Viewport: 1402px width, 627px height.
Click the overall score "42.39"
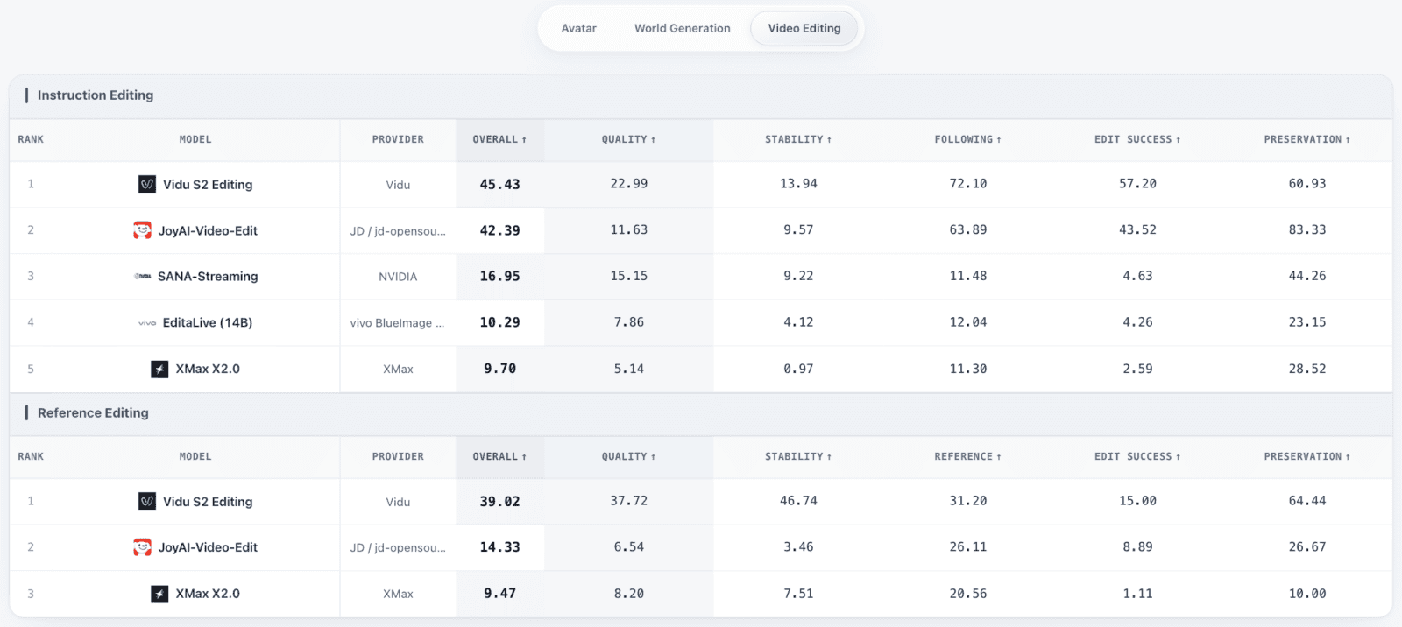(x=499, y=231)
